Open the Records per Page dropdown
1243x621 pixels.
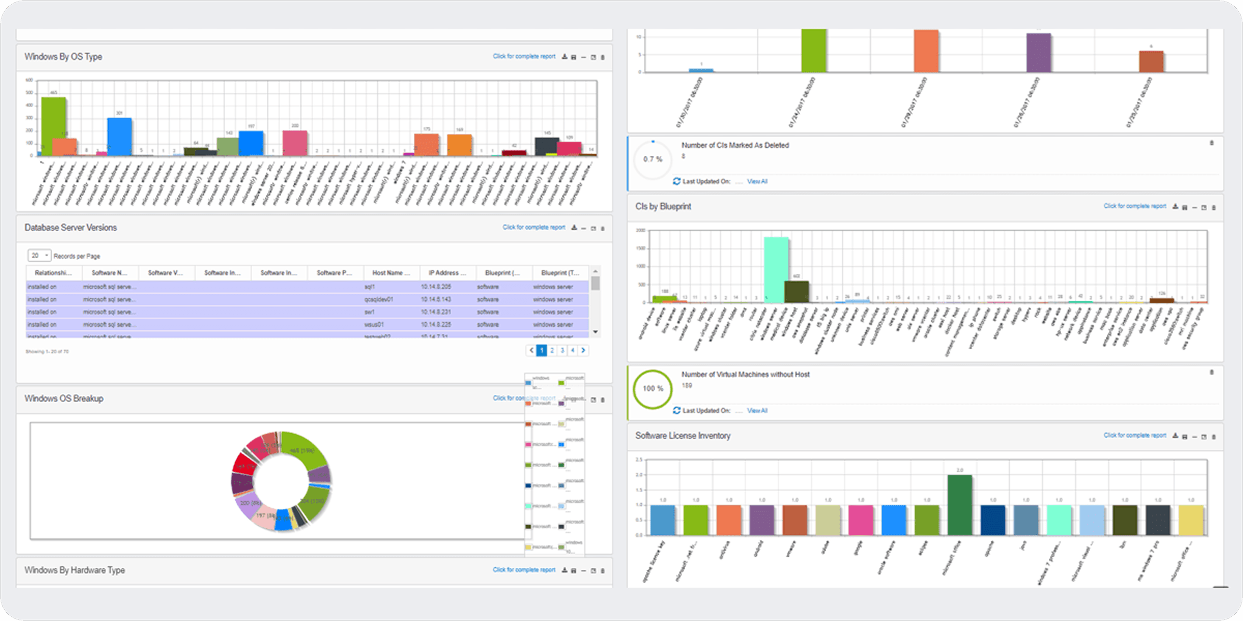click(x=39, y=256)
